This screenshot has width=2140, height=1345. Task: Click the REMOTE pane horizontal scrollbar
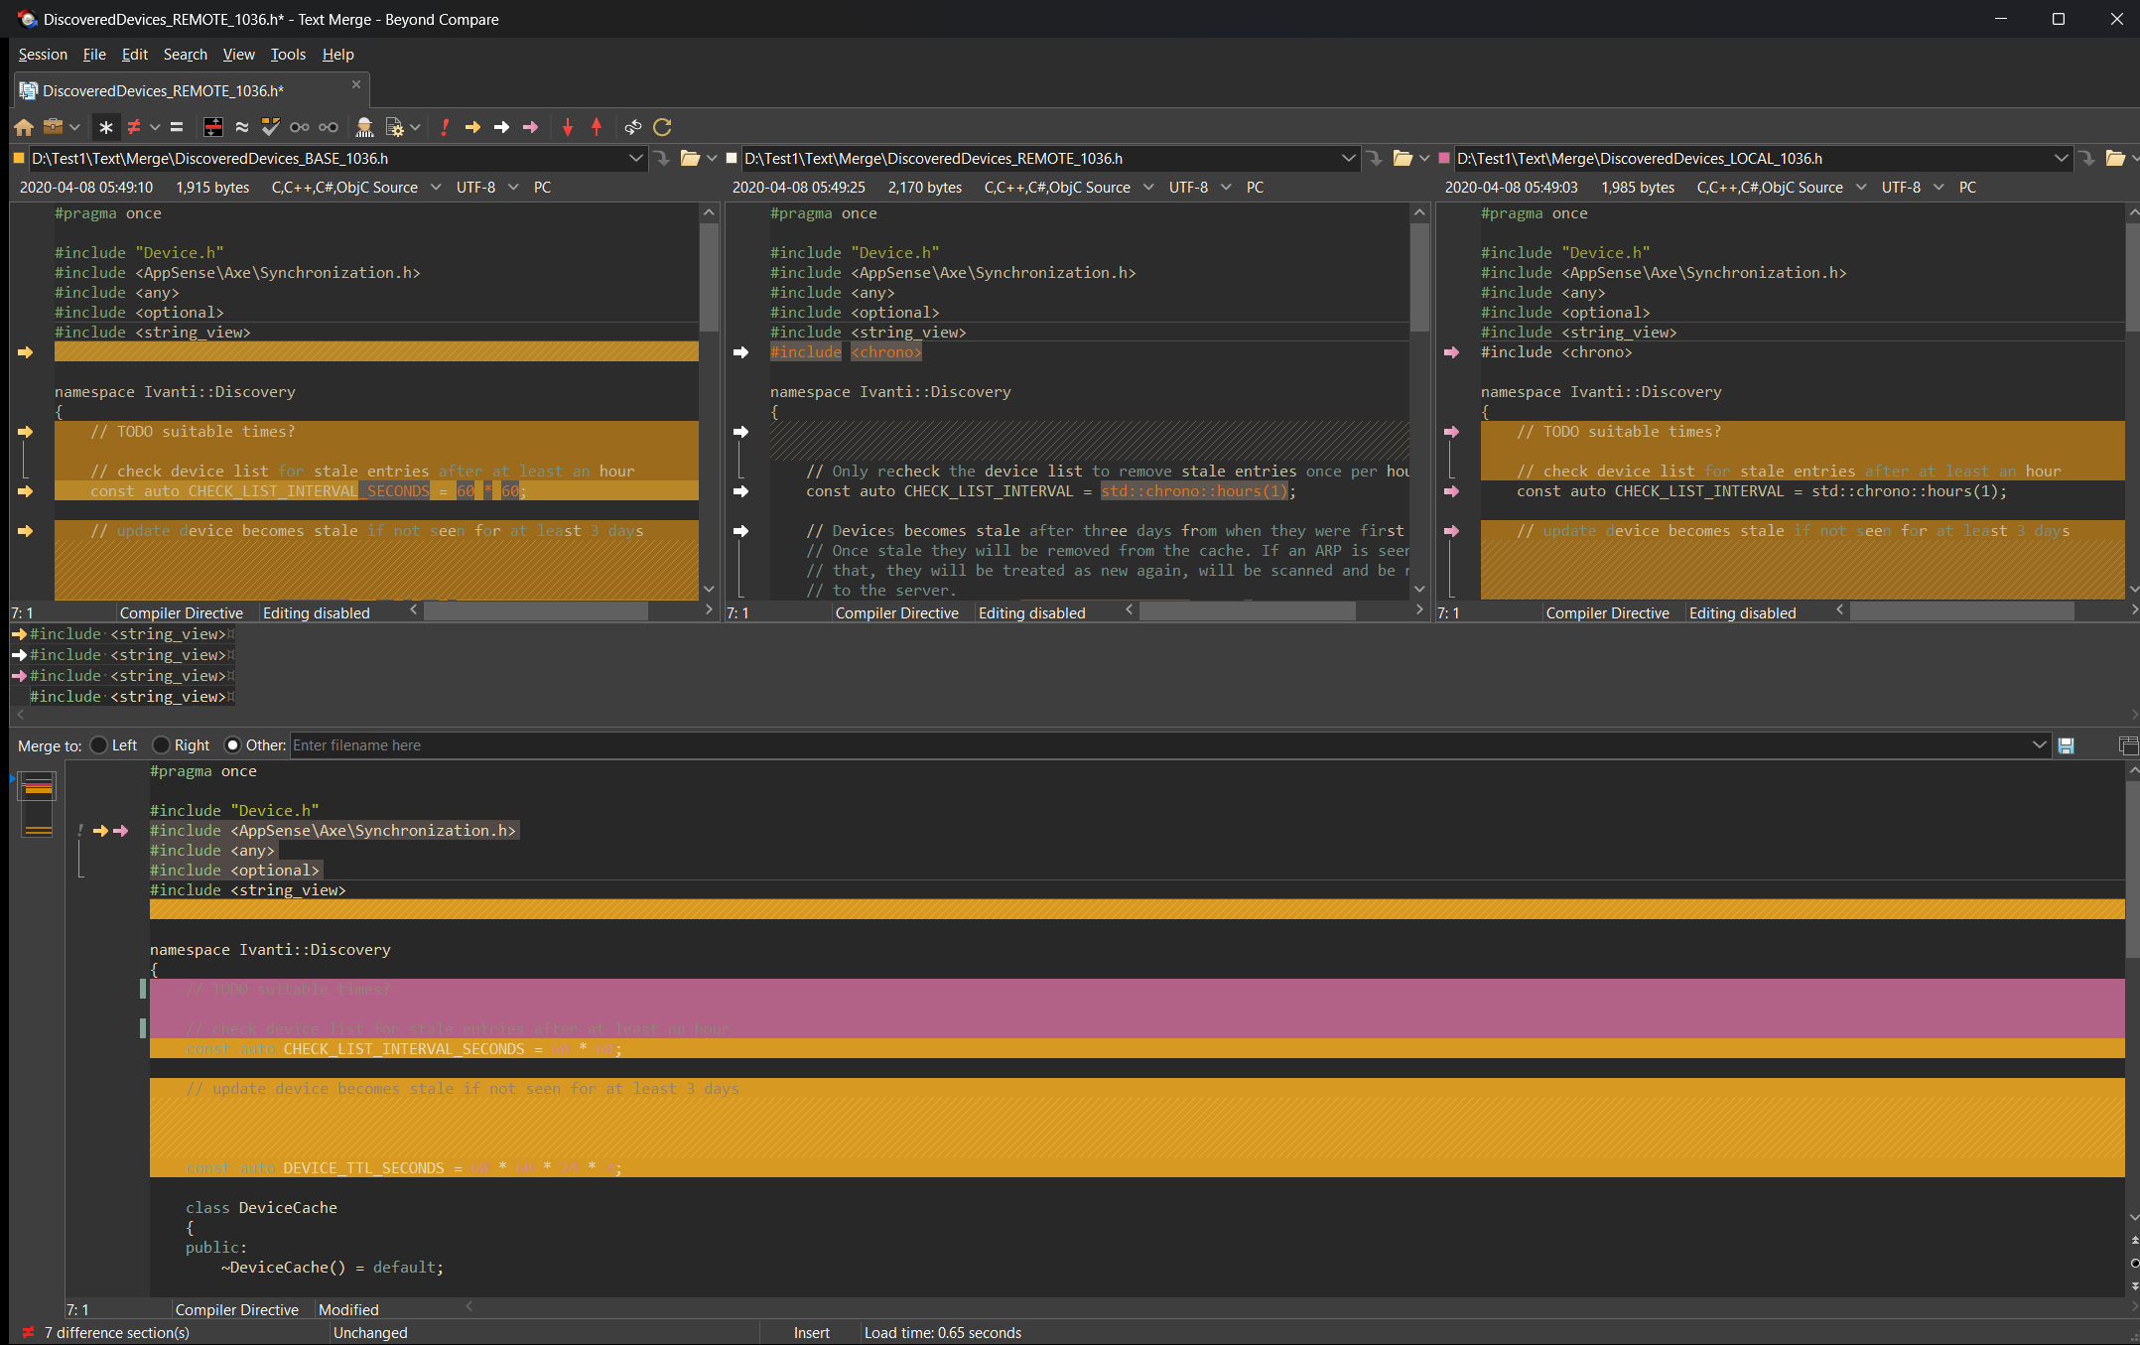tap(1248, 611)
